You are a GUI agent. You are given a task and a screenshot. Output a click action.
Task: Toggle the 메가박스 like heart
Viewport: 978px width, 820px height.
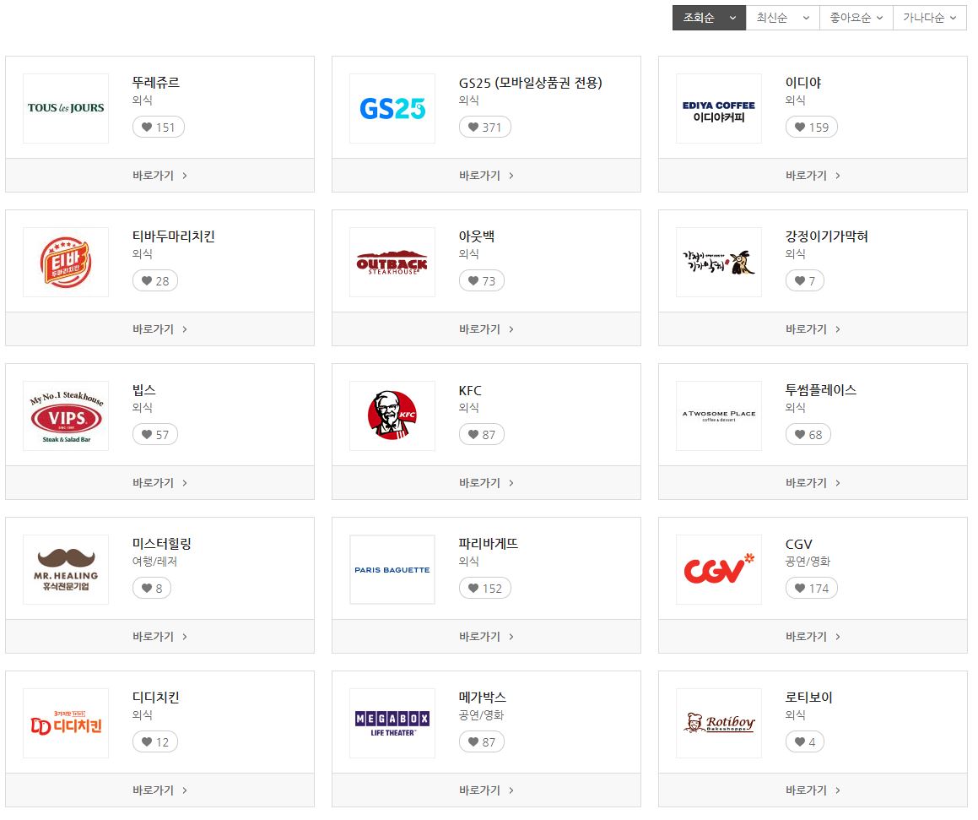(482, 742)
